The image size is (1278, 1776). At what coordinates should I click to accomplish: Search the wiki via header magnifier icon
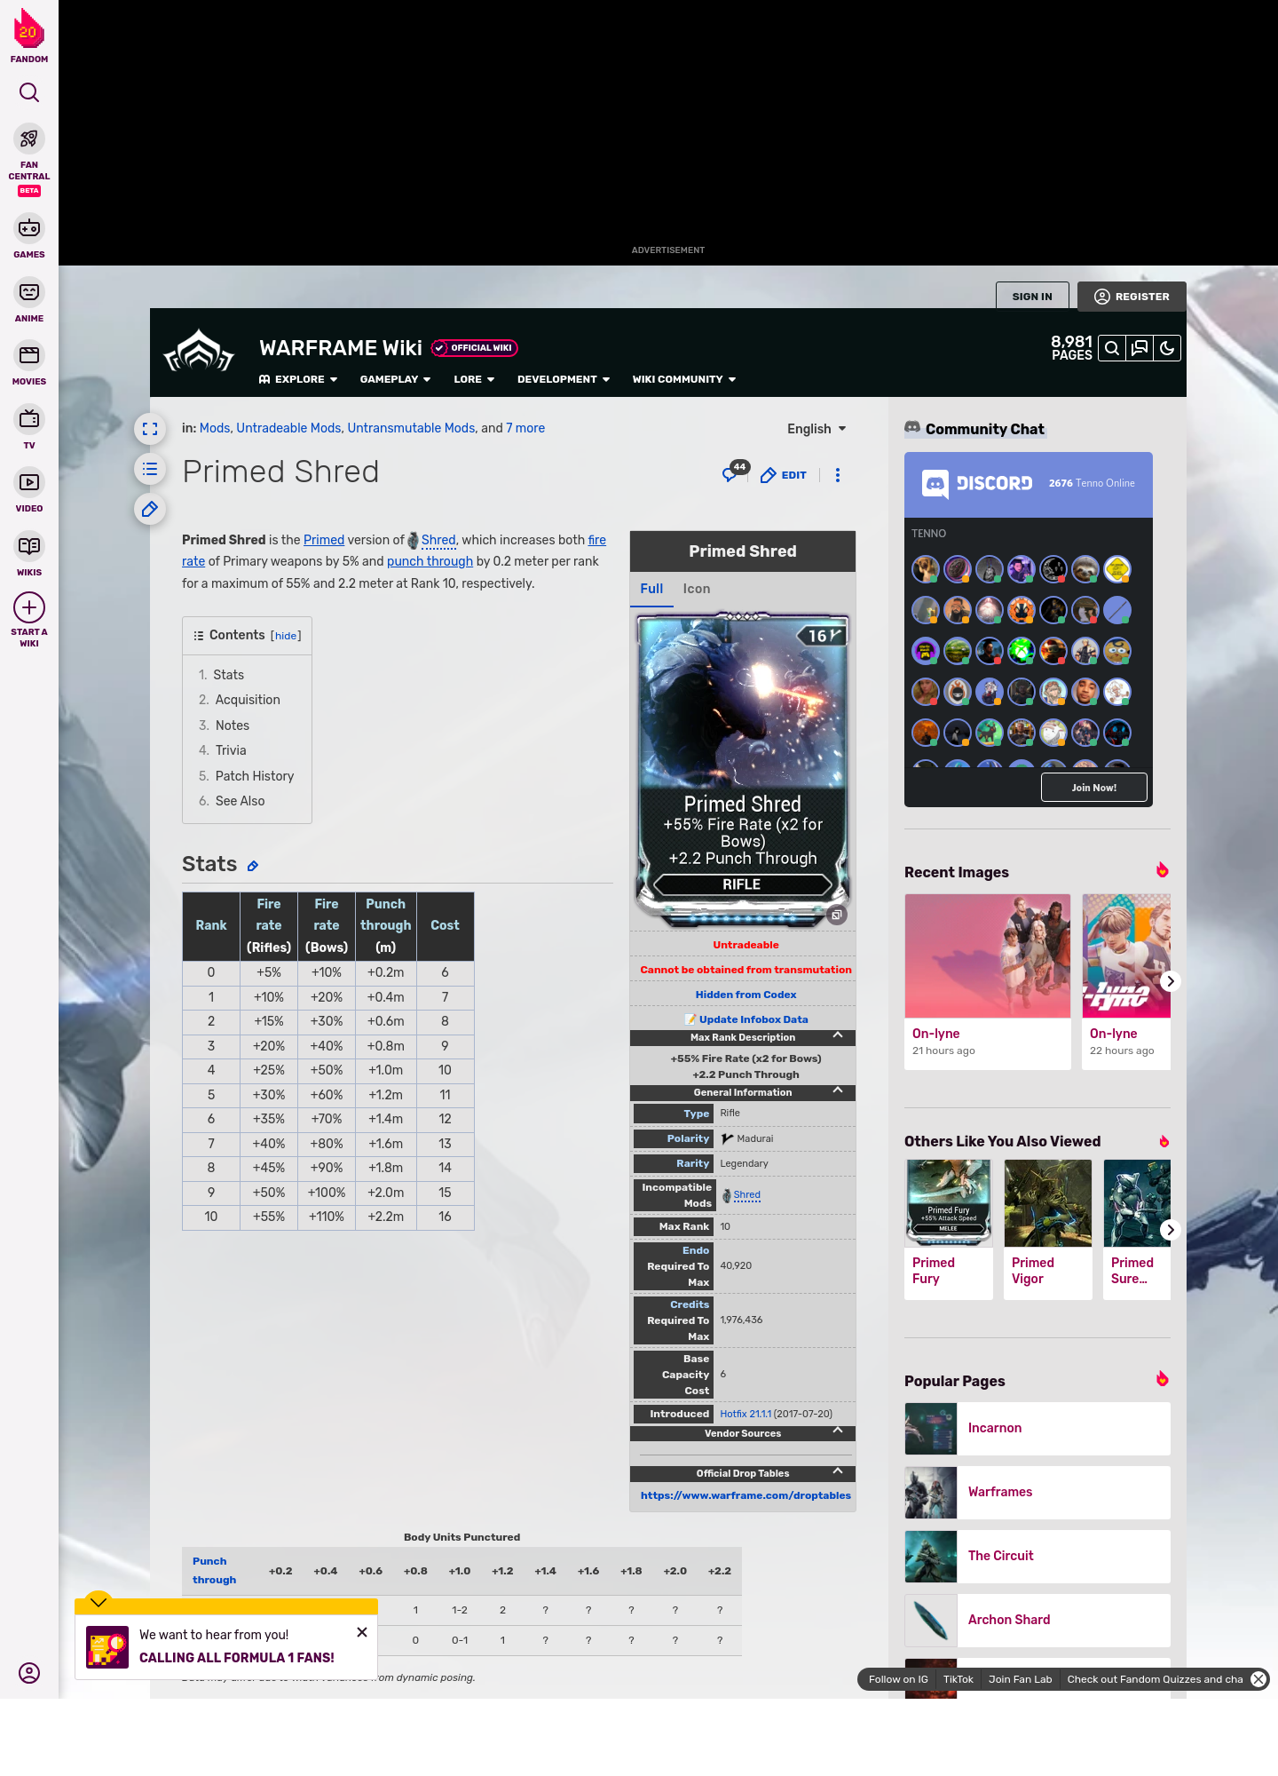[1112, 349]
